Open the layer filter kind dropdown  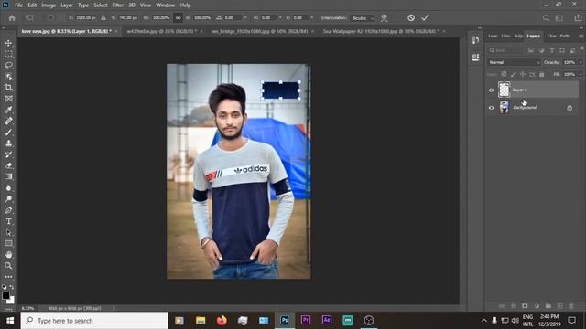(x=505, y=50)
